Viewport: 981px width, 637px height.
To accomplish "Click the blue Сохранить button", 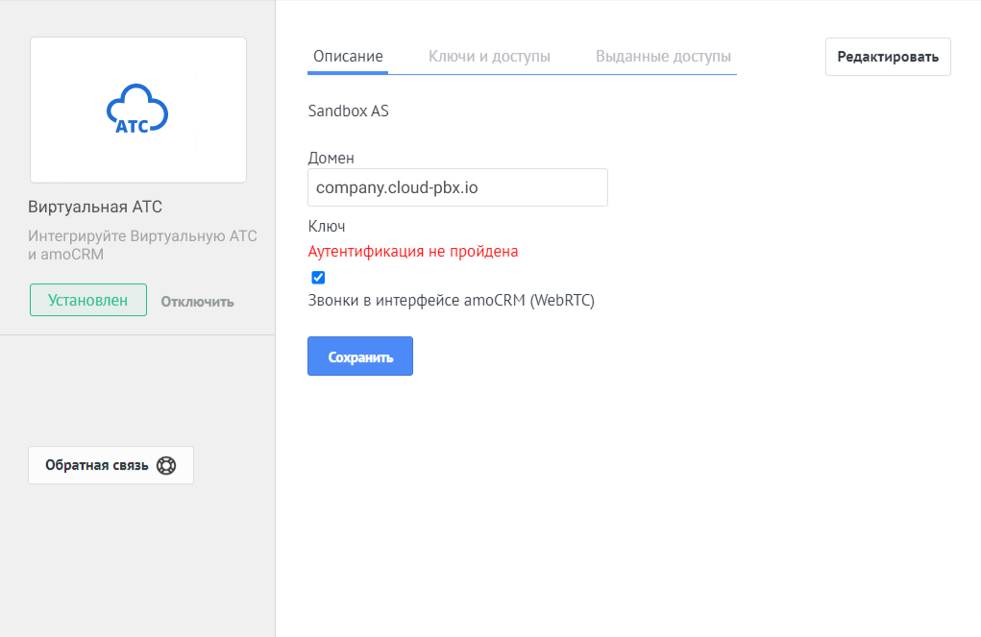I will 360,356.
